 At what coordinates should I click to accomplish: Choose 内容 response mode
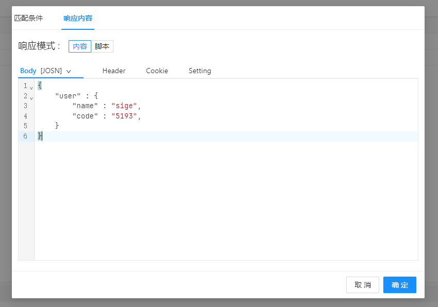[80, 46]
